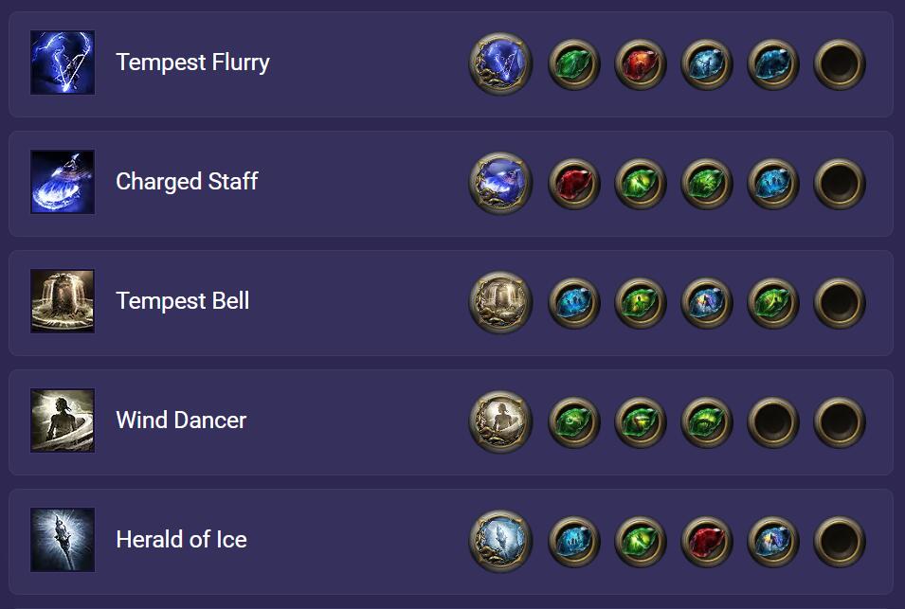Click the Charged Staff round main gem socket
The image size is (905, 609).
click(500, 183)
